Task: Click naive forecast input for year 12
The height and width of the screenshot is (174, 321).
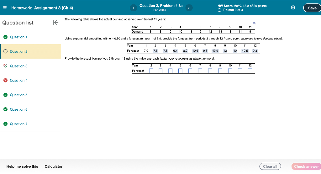Action: (x=250, y=71)
